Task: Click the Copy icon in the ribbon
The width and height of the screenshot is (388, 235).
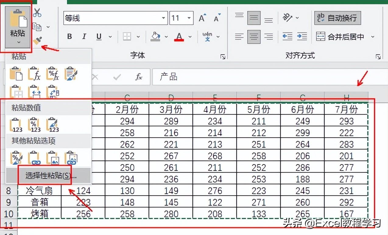Action: click(37, 27)
